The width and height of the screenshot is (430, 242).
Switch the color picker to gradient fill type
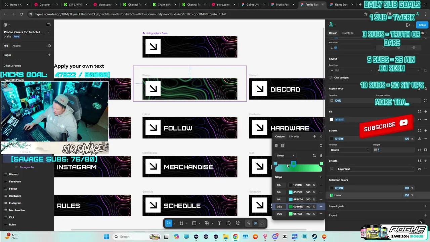click(x=282, y=146)
